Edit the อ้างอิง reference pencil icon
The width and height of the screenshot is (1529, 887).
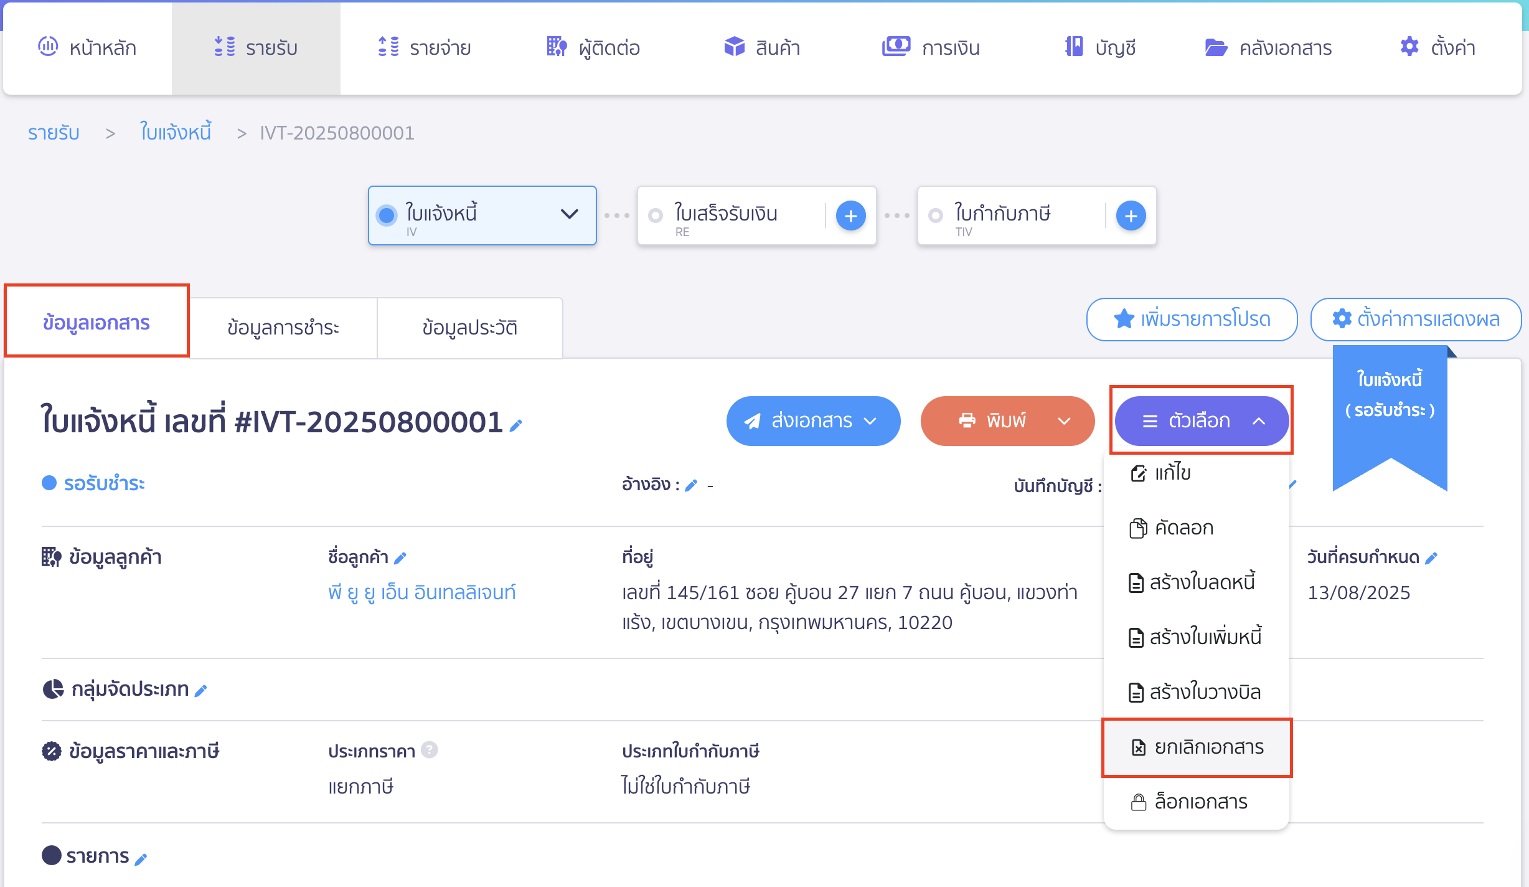pyautogui.click(x=691, y=486)
